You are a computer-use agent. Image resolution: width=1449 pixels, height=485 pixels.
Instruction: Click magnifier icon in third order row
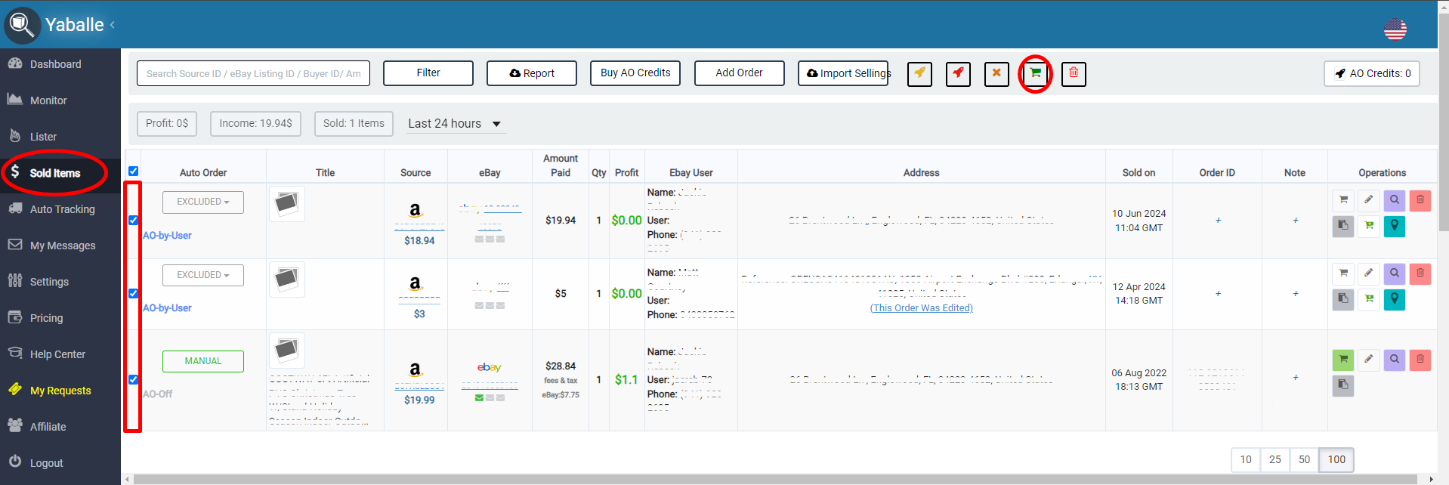pyautogui.click(x=1395, y=360)
